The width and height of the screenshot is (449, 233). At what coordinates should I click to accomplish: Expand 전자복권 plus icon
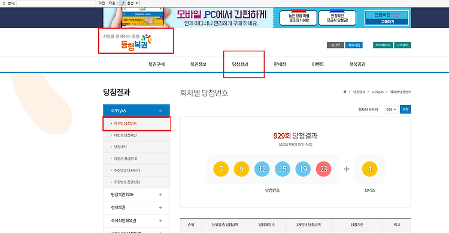pyautogui.click(x=160, y=207)
